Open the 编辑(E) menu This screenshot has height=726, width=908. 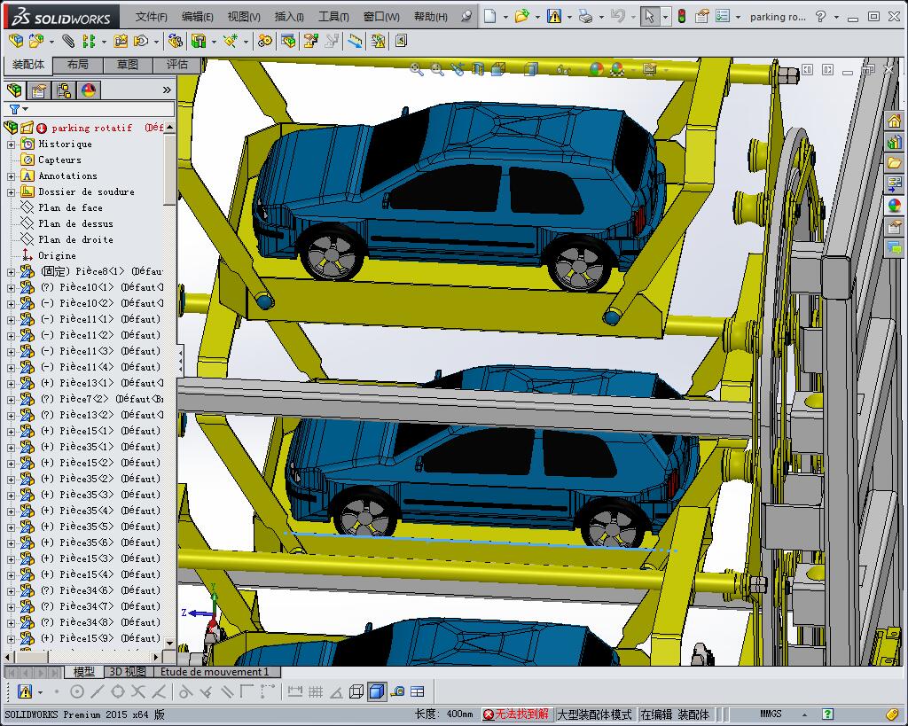tap(198, 17)
